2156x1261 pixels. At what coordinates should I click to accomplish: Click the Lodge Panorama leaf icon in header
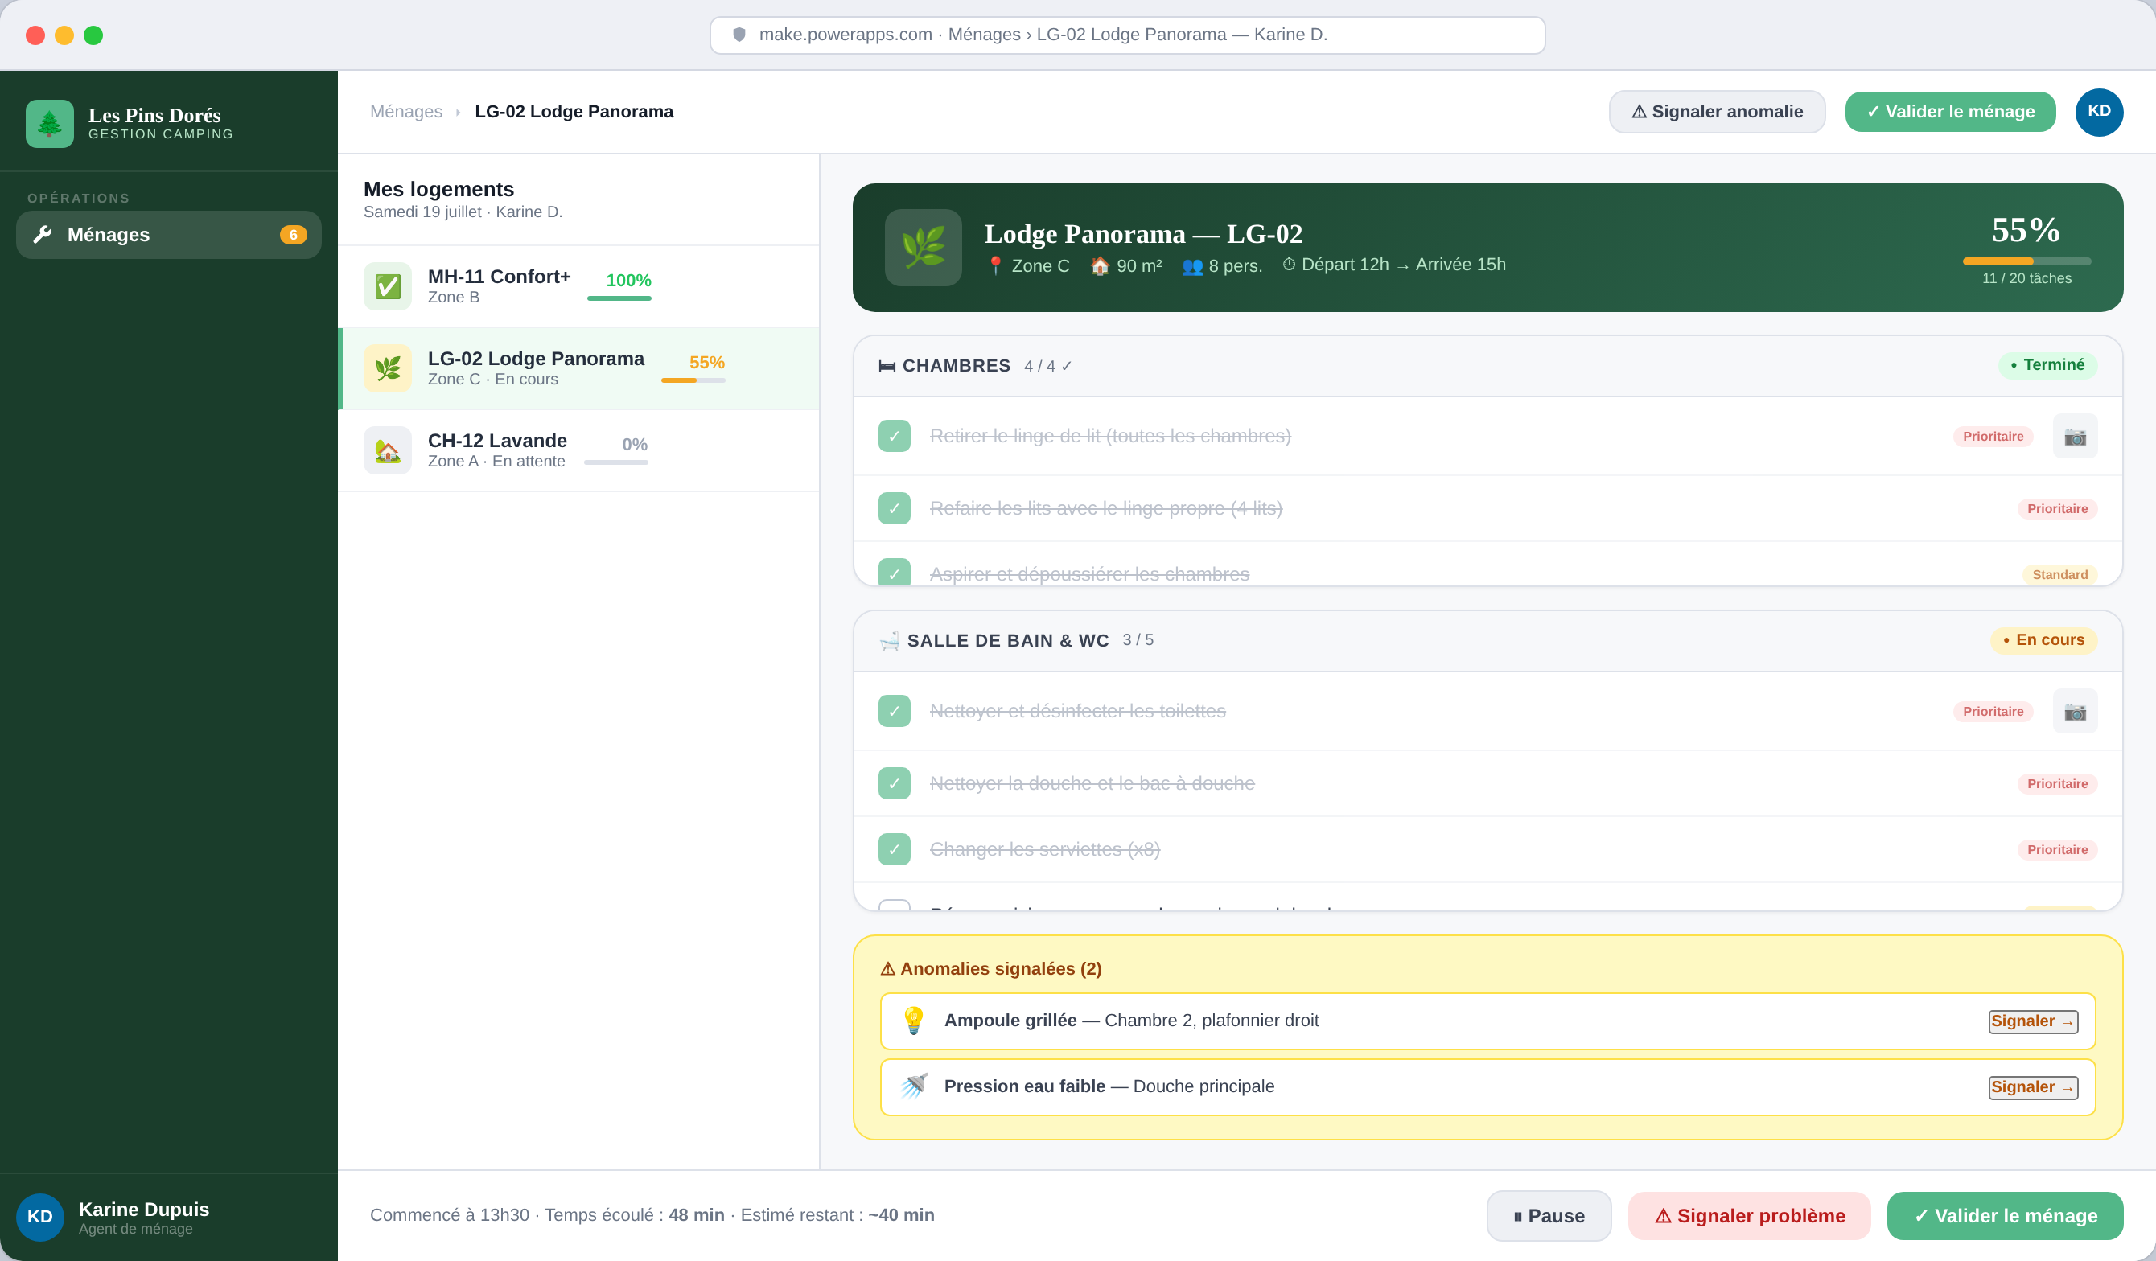tap(922, 247)
